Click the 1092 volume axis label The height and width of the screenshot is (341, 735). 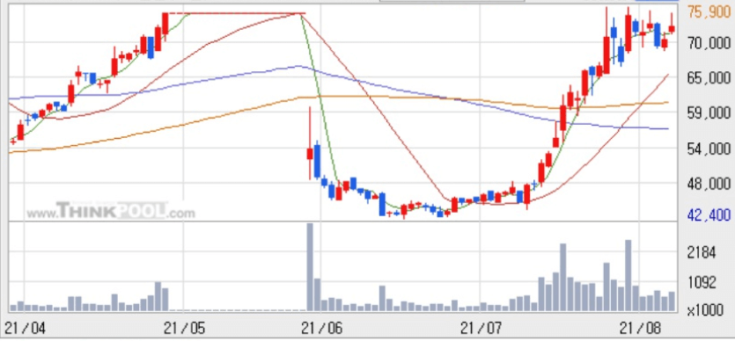[x=702, y=282]
